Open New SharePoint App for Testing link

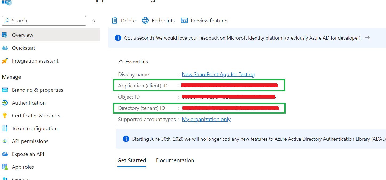tap(218, 74)
